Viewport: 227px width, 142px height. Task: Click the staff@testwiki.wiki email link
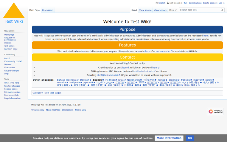(108, 75)
